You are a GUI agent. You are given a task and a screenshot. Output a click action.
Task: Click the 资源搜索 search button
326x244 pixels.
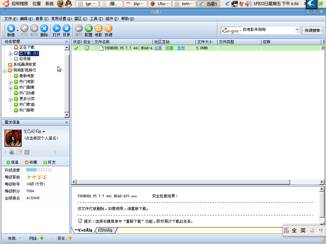click(312, 30)
